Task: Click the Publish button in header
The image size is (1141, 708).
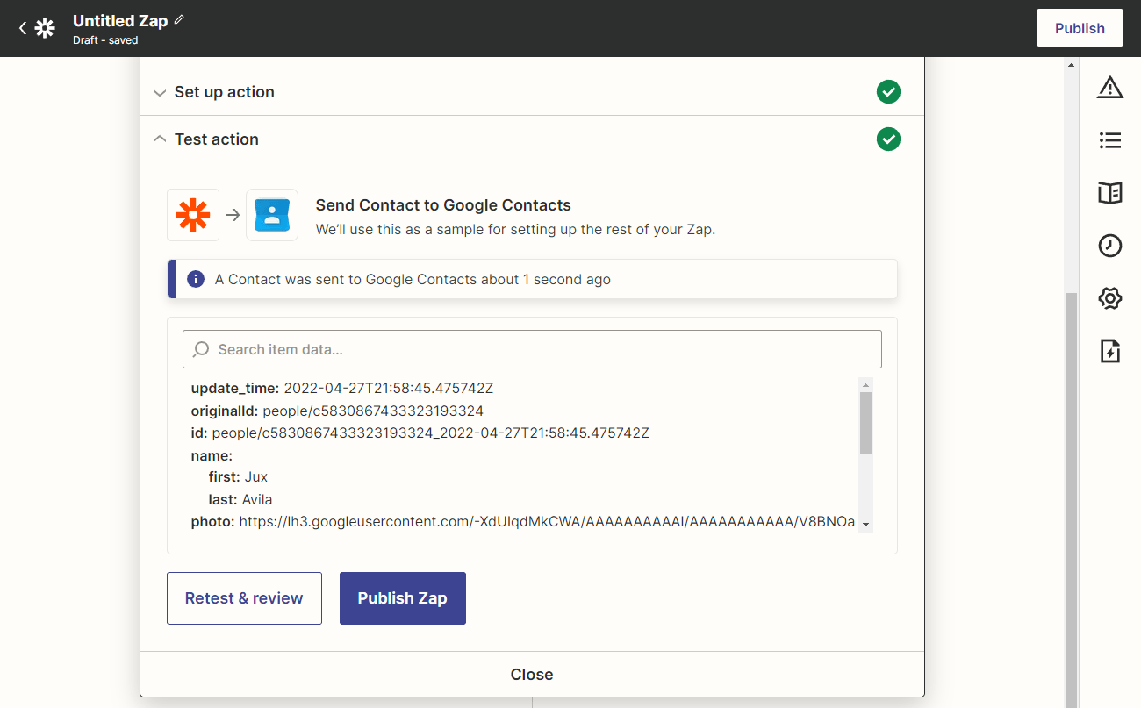Action: click(x=1080, y=28)
